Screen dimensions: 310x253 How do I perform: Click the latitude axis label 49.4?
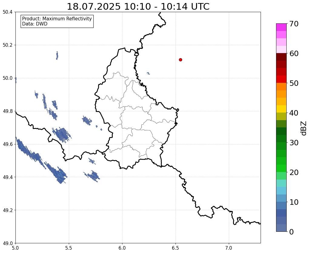pos(8,177)
